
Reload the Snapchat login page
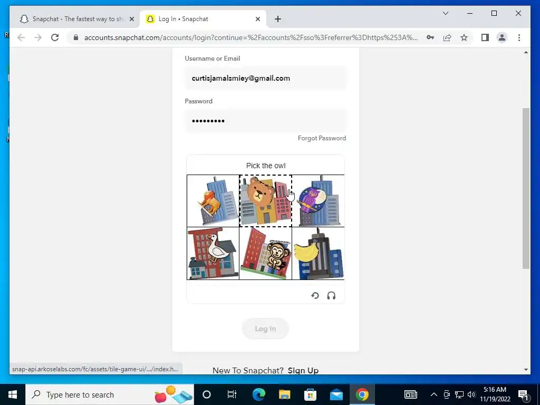coord(55,37)
